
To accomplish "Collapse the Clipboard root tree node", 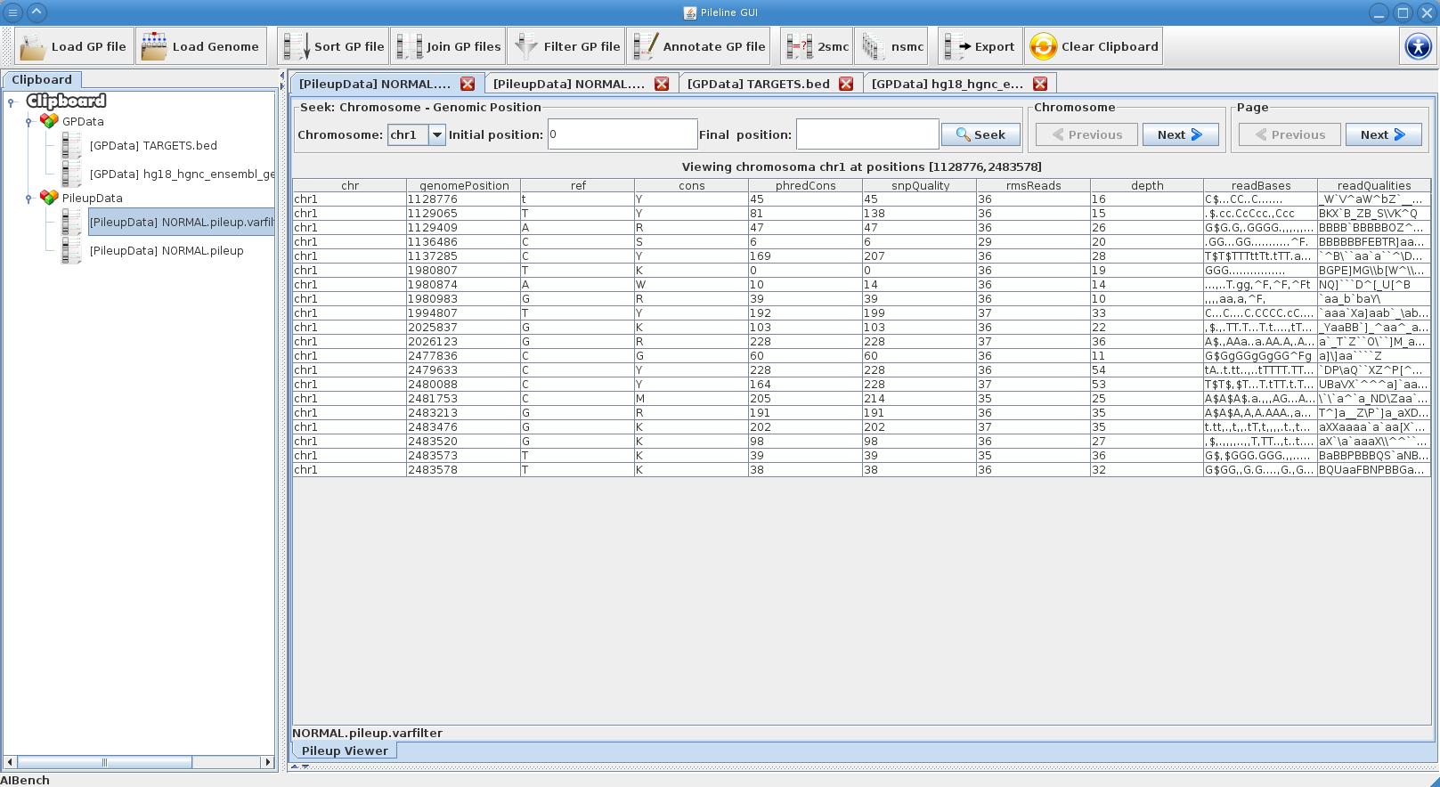I will coord(11,101).
